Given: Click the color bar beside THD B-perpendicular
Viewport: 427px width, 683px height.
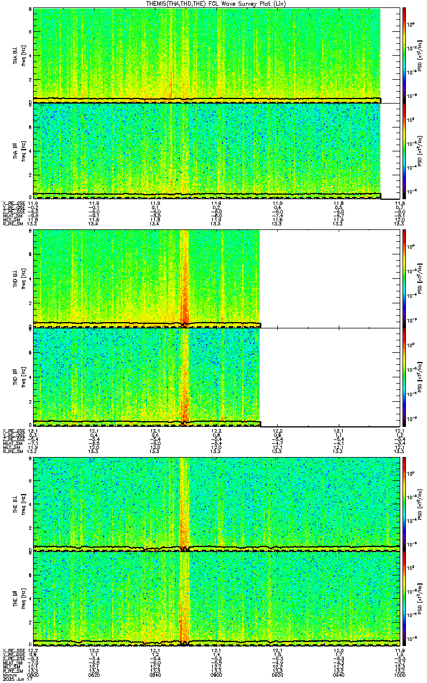Looking at the screenshot, I should click(404, 278).
